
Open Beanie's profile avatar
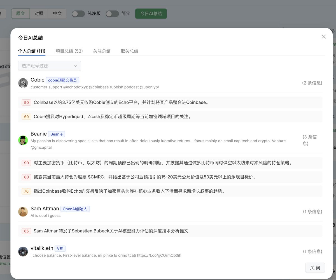point(23,140)
